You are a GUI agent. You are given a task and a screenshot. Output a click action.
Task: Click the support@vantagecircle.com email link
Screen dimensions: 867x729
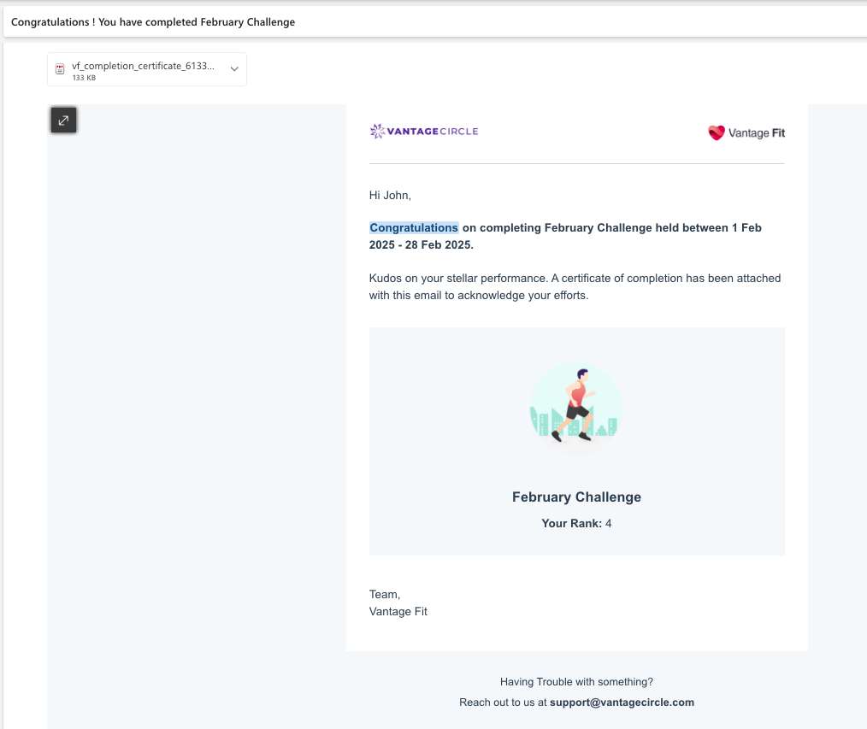[x=623, y=702]
